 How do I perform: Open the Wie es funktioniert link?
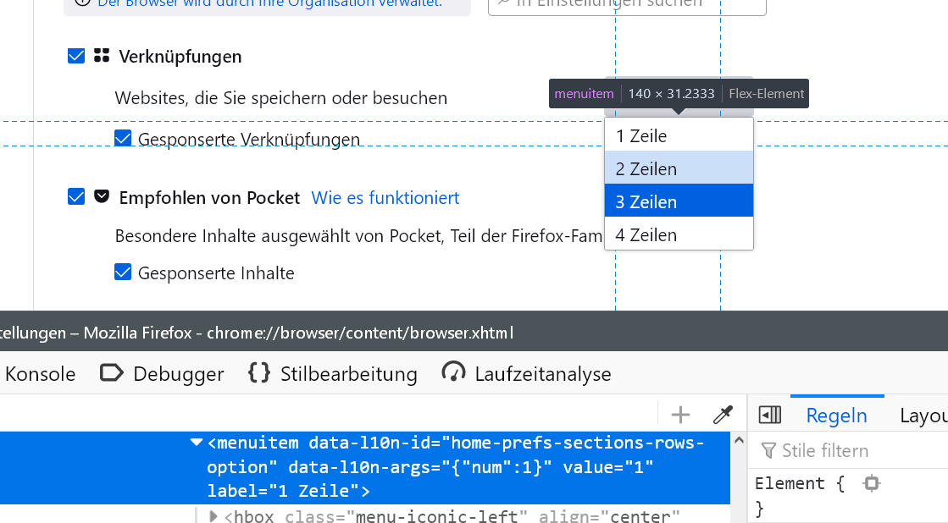385,197
